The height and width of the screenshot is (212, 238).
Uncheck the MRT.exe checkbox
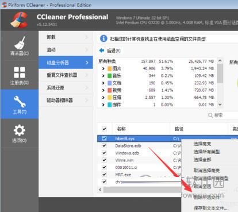[104, 175]
